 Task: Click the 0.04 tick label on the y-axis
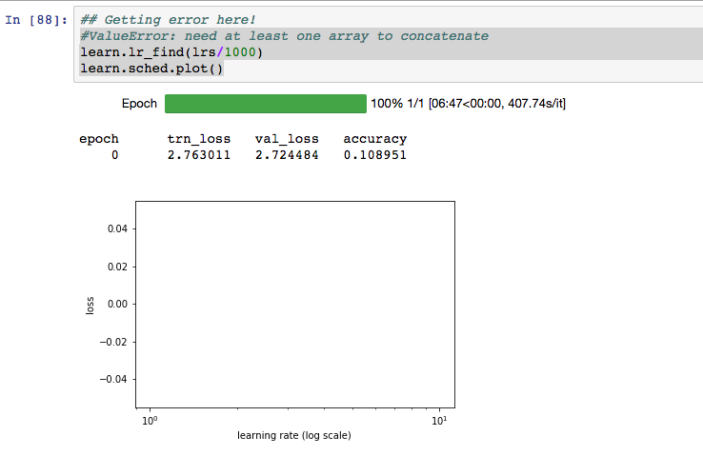coord(116,229)
